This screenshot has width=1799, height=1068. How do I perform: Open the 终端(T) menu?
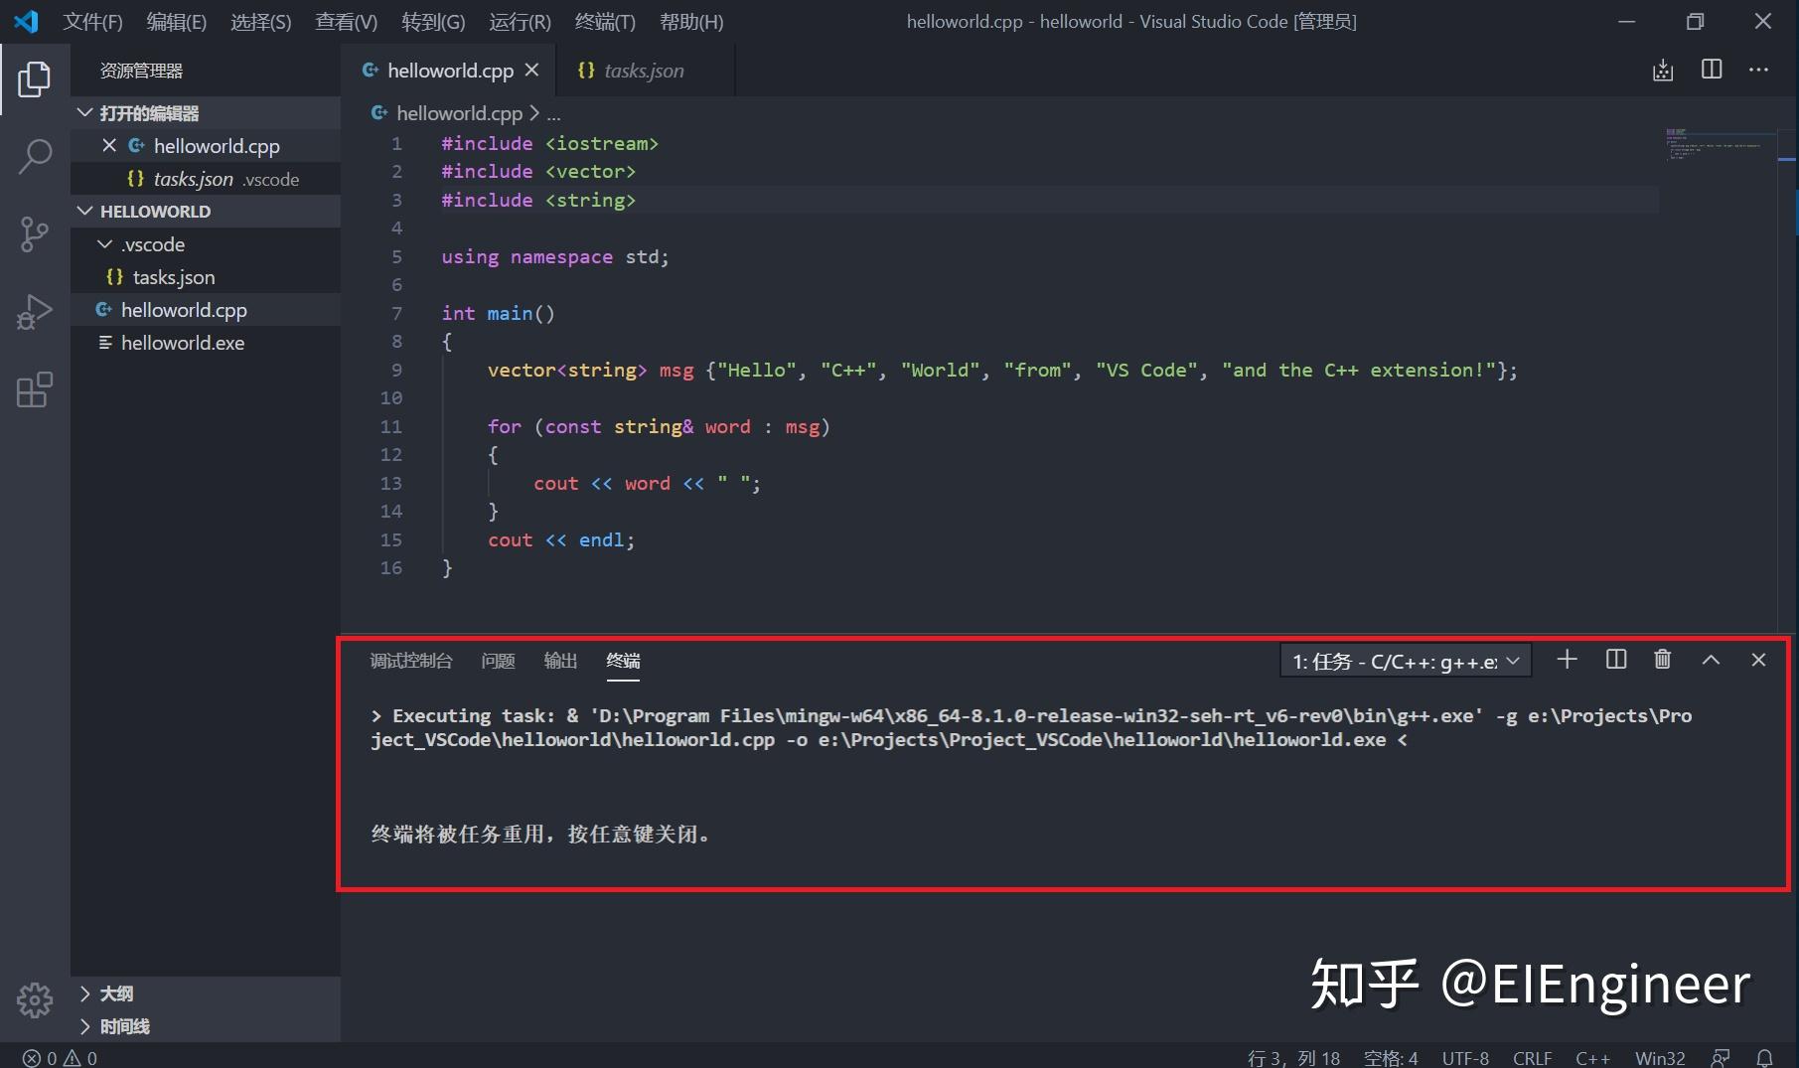[604, 21]
